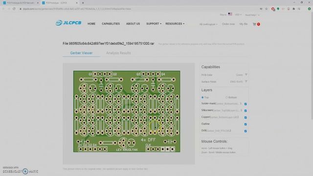Viewport: 313px width, 176px height.
Task: Click the Mouse Controls heading
Action: pos(214,141)
